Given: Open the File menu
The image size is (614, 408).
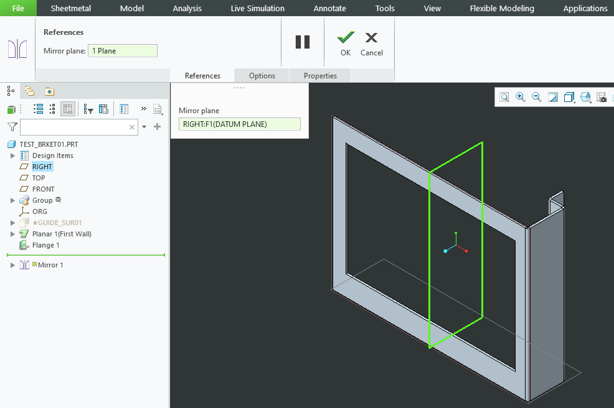Looking at the screenshot, I should 18,8.
